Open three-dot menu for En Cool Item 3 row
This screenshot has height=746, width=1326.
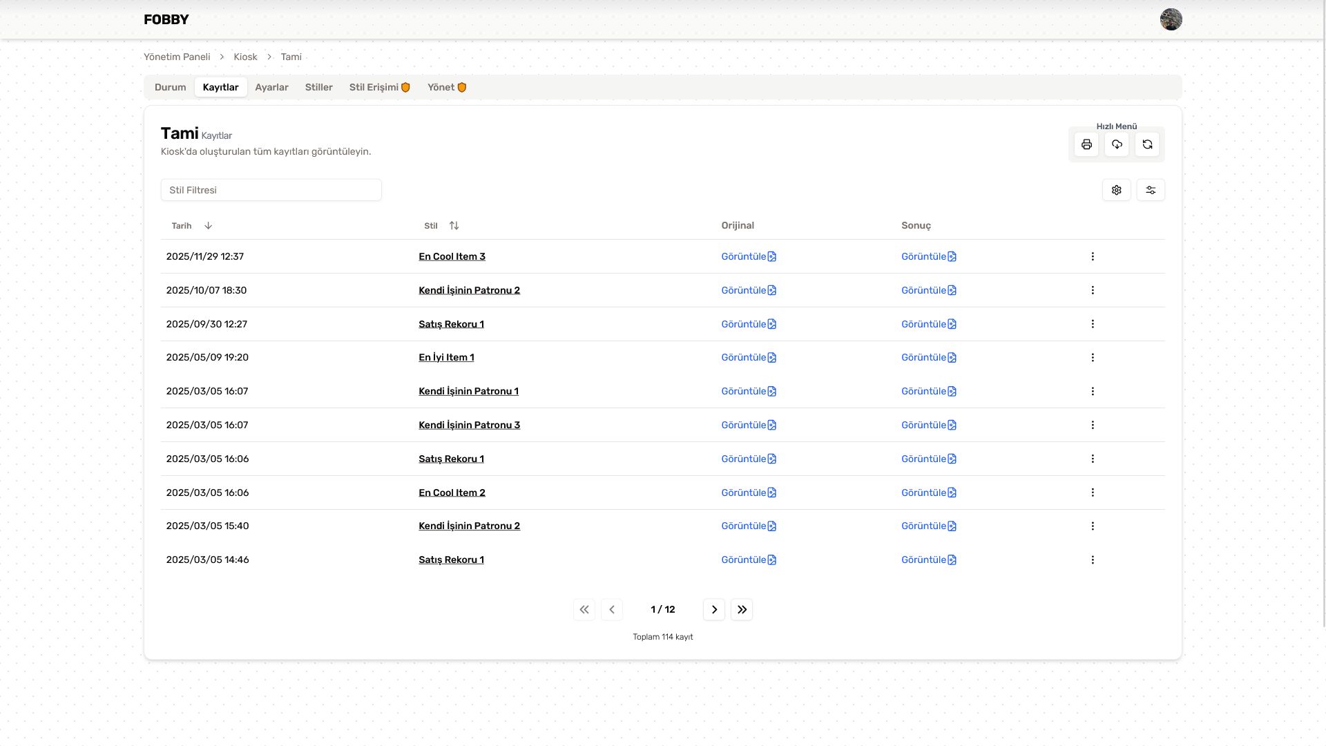coord(1093,256)
